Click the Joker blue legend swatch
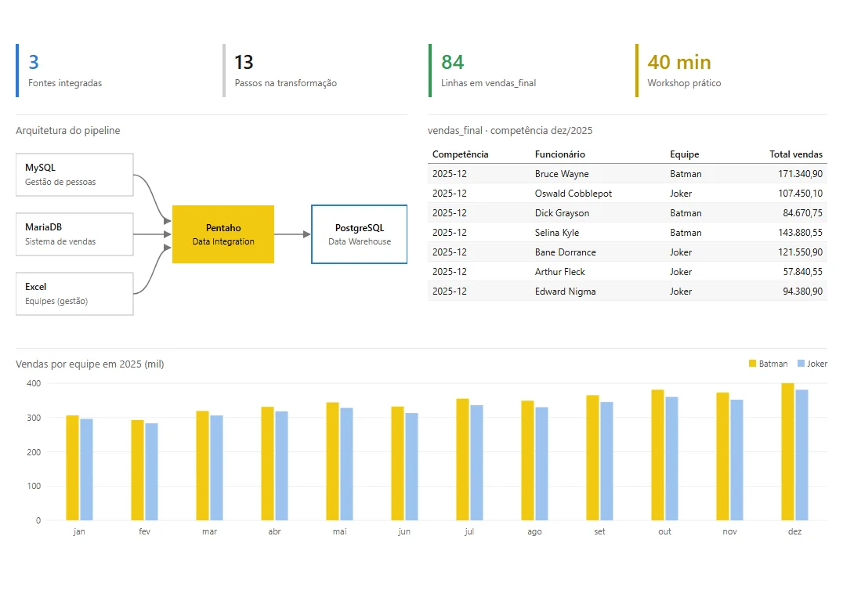The width and height of the screenshot is (843, 605). 801,364
